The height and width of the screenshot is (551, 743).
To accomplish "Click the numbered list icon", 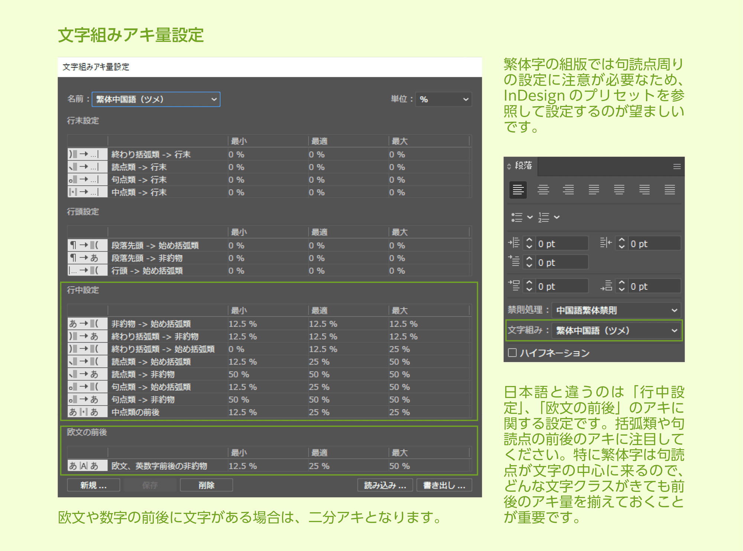I will coord(544,217).
